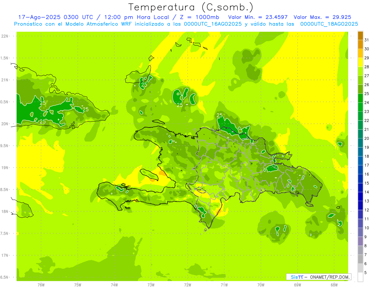Select the "0000UTC_16AGO2025" initialization time

click(x=212, y=24)
